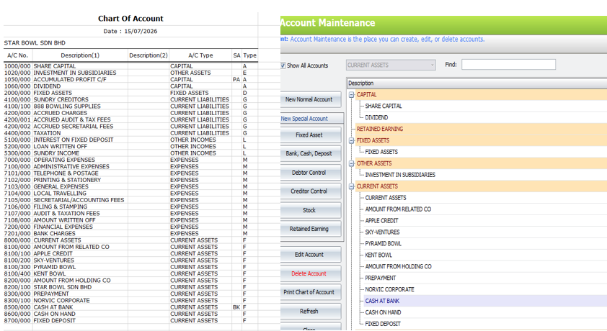The image size is (607, 331).
Task: Select FIXED DEPOSIT in the tree
Action: [x=383, y=324]
